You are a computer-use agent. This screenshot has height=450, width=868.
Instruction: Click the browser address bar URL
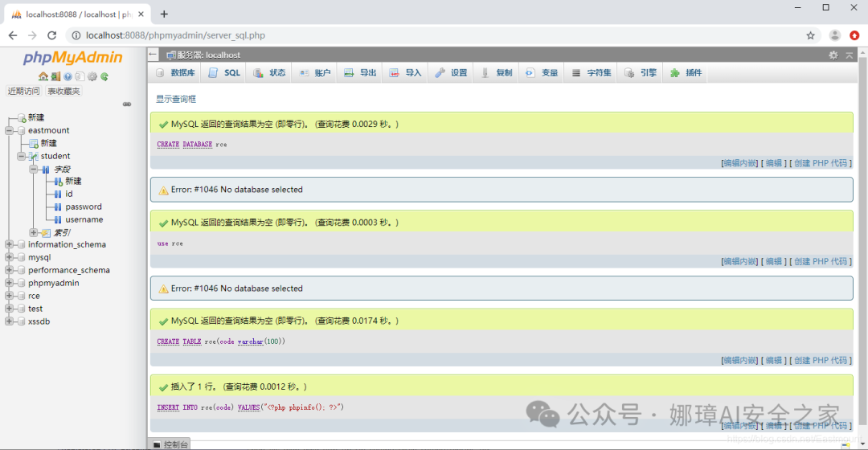175,35
